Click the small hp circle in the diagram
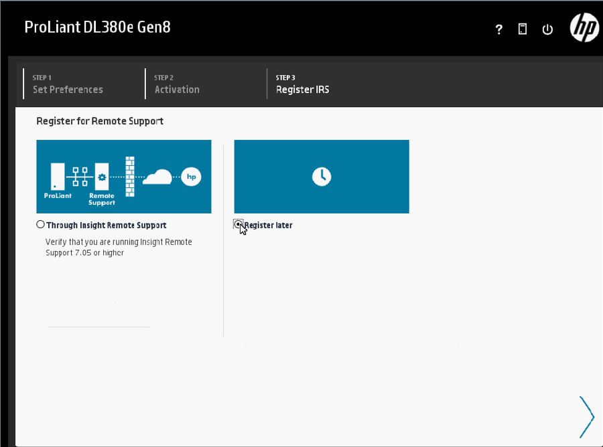Viewport: 603px width, 447px height. click(x=191, y=177)
